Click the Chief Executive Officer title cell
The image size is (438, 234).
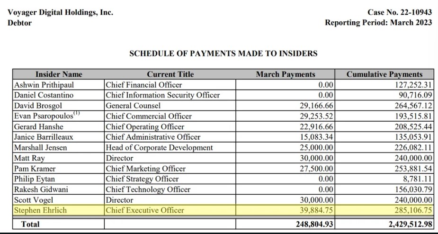(x=145, y=210)
